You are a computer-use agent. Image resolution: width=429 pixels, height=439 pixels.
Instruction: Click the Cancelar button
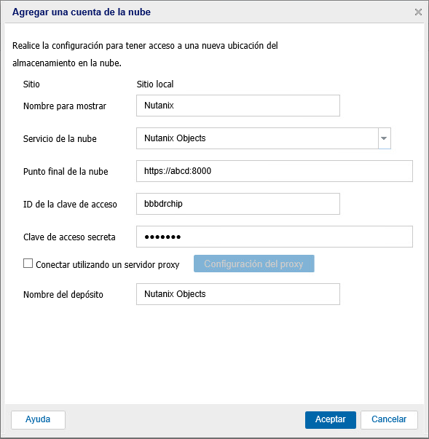[x=389, y=419]
